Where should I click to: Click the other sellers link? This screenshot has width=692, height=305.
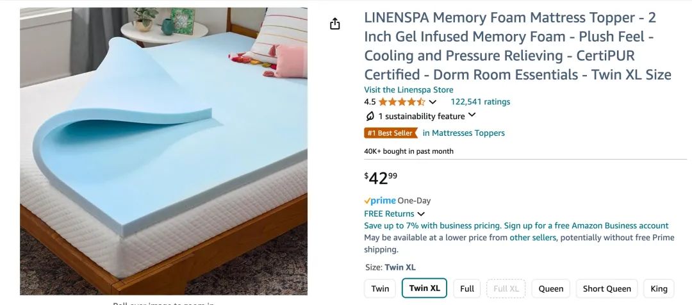coord(533,238)
